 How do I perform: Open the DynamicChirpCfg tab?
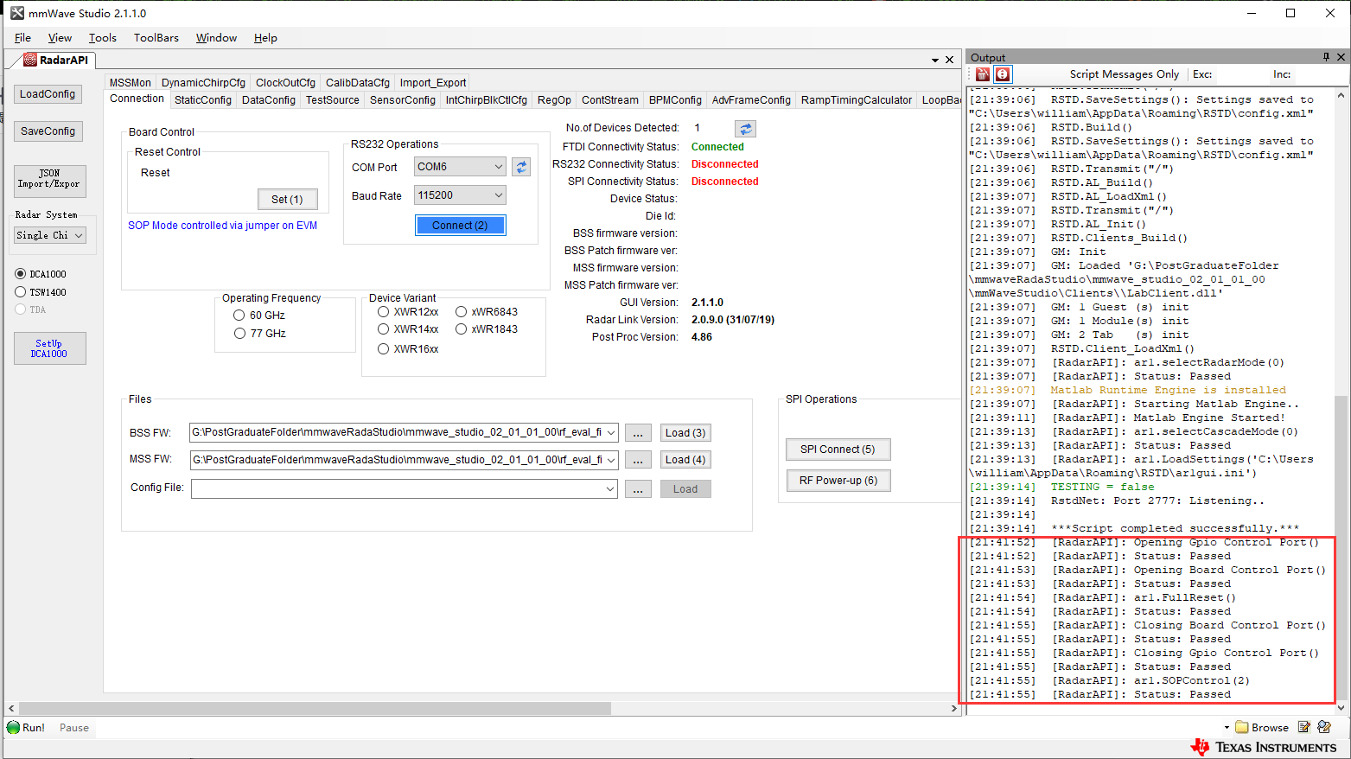[x=203, y=83]
